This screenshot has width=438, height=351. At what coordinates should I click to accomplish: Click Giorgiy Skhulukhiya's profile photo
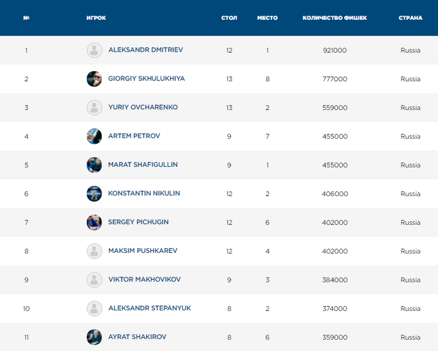[x=94, y=79]
